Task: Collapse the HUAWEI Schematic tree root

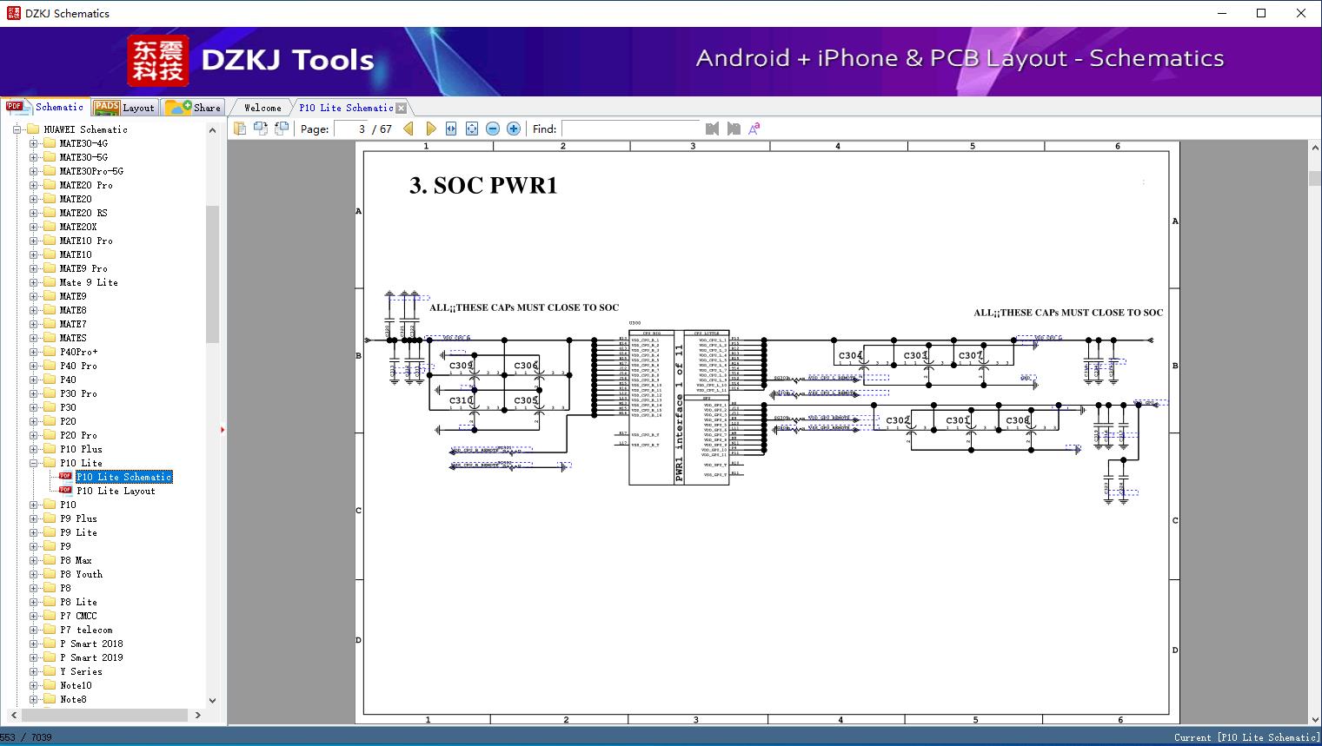Action: [x=17, y=129]
